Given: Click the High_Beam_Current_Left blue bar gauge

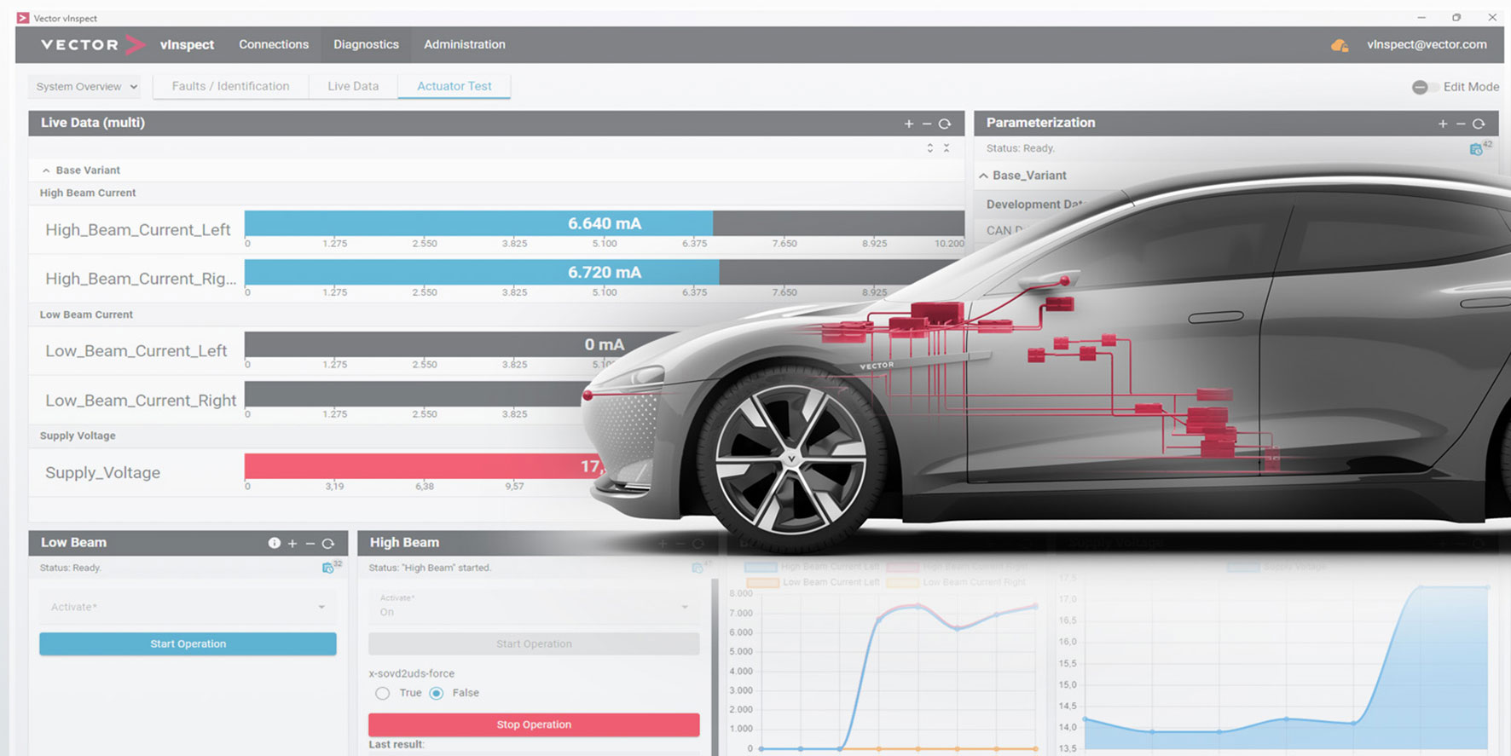Looking at the screenshot, I should [x=478, y=223].
